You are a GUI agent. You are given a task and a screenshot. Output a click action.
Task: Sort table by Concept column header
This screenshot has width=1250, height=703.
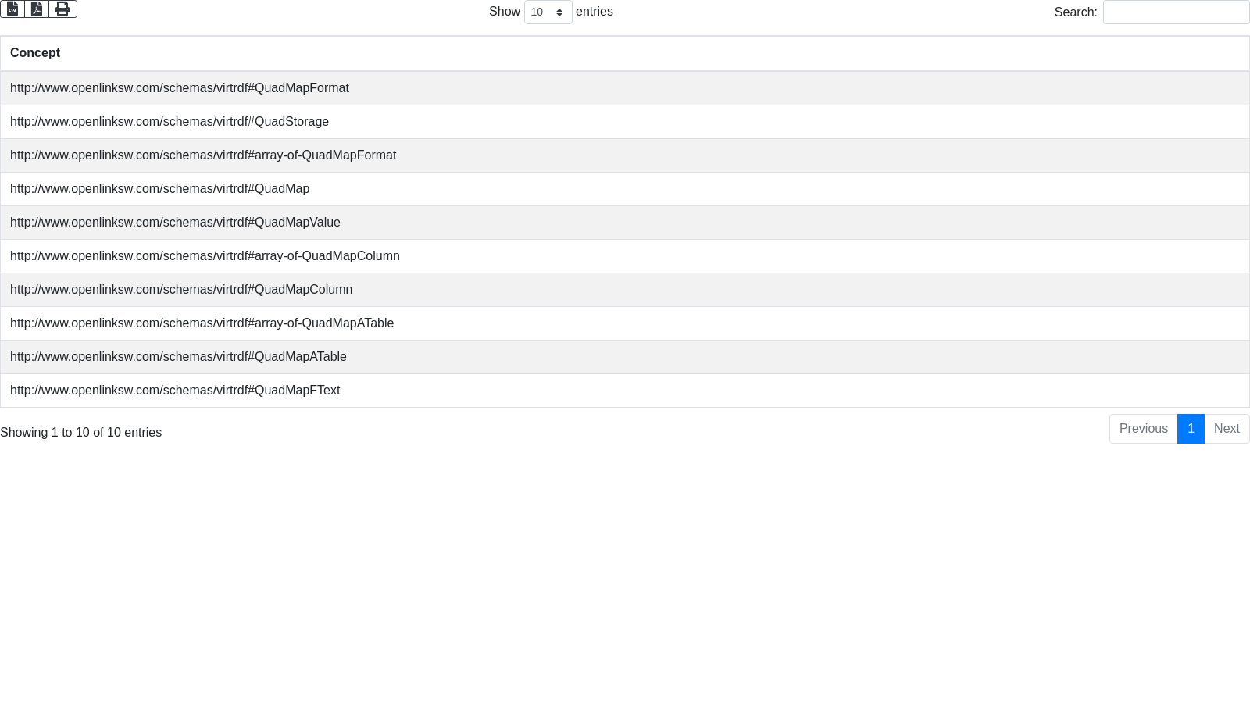click(x=35, y=53)
